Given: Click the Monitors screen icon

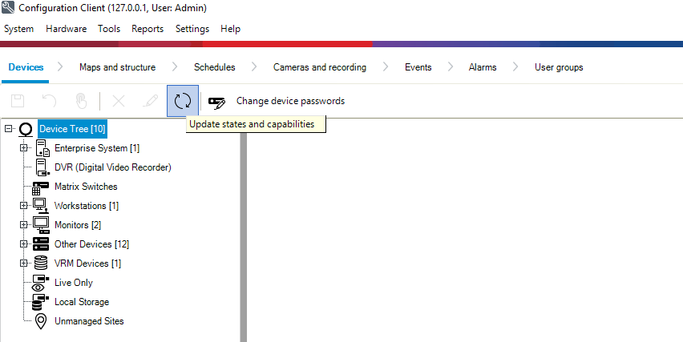Looking at the screenshot, I should coord(41,225).
